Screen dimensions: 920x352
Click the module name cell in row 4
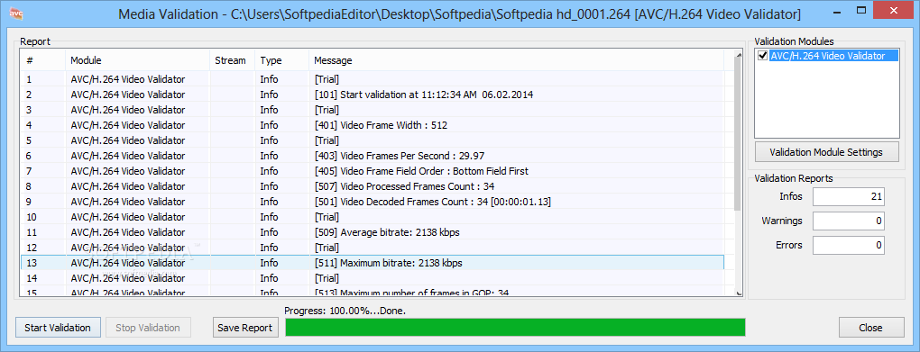point(127,125)
